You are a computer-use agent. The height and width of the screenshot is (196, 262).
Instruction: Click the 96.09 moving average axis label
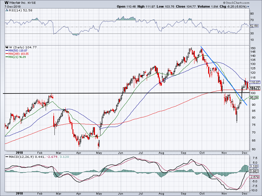pos(254,97)
